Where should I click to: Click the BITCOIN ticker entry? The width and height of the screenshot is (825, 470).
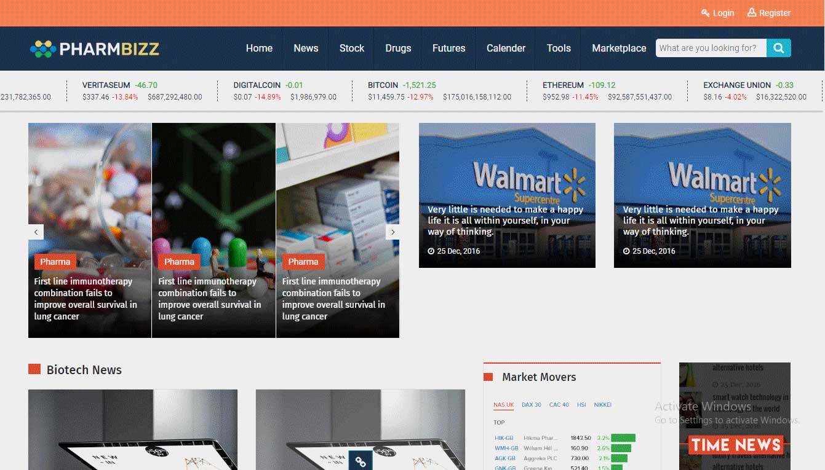[440, 91]
